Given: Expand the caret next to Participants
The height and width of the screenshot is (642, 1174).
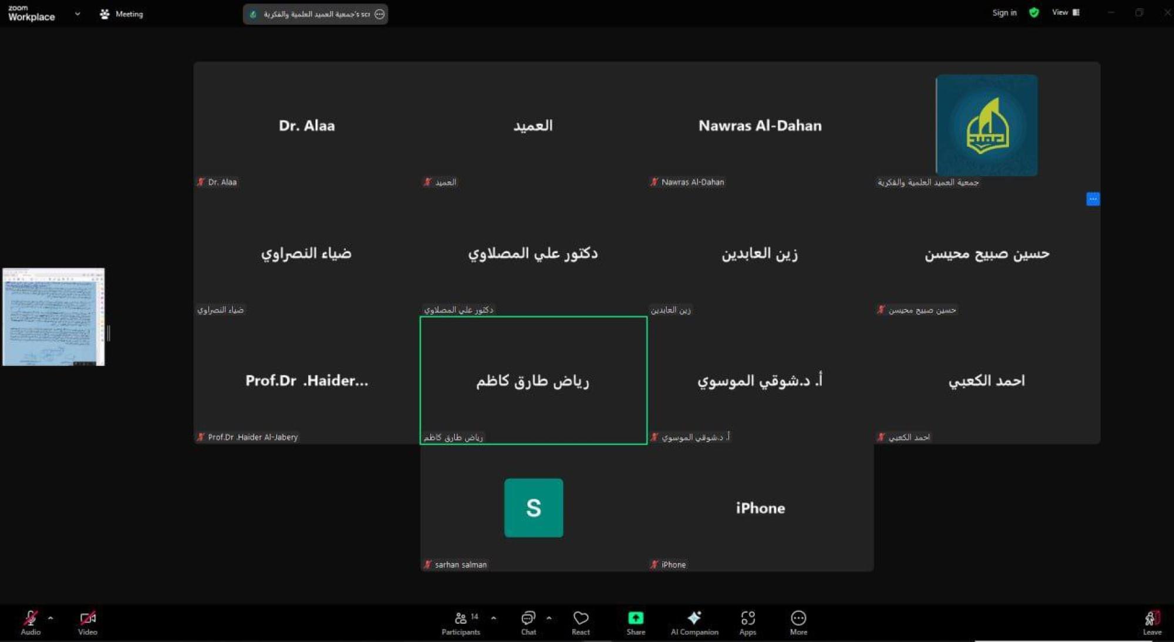Looking at the screenshot, I should tap(494, 618).
